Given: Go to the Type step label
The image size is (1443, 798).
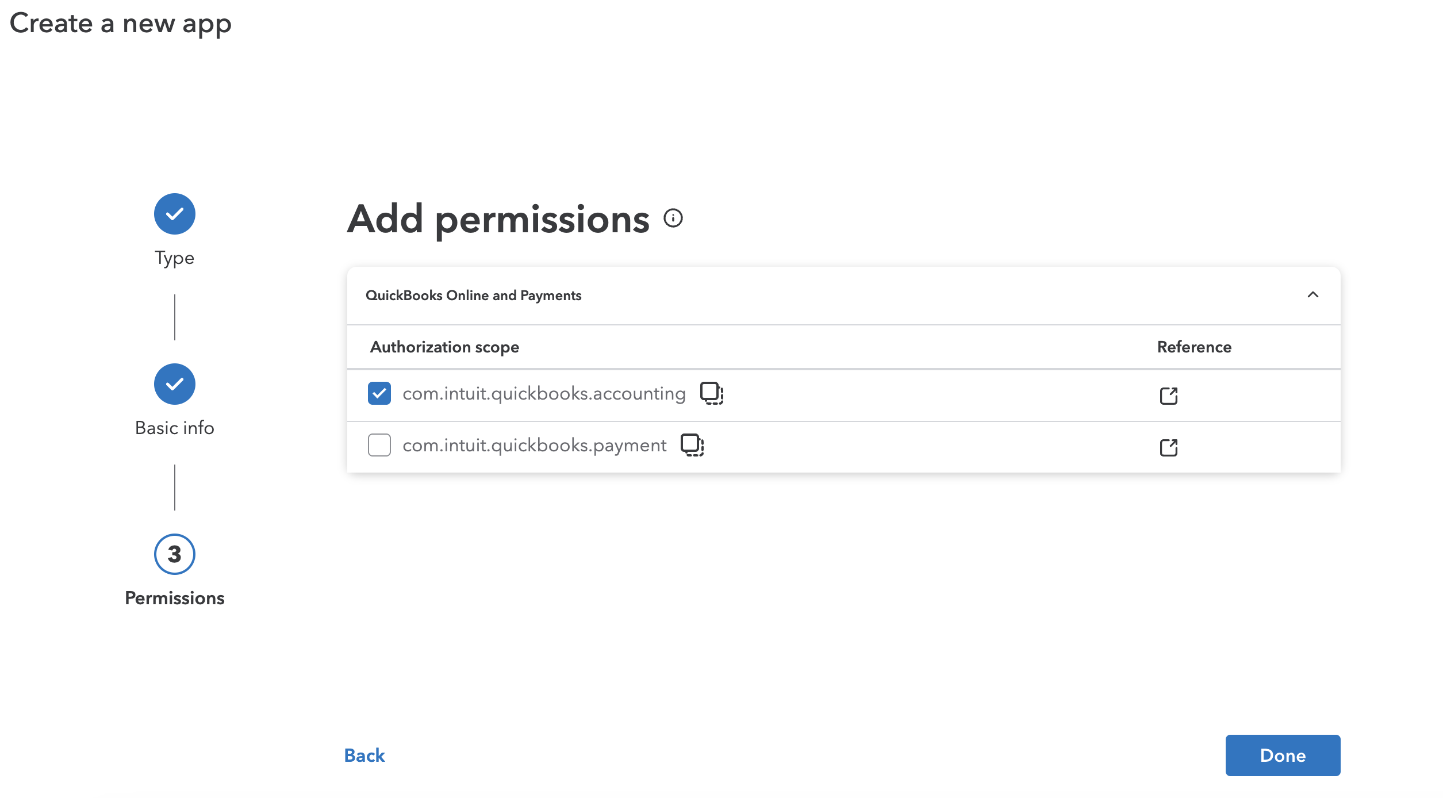Looking at the screenshot, I should 175,258.
